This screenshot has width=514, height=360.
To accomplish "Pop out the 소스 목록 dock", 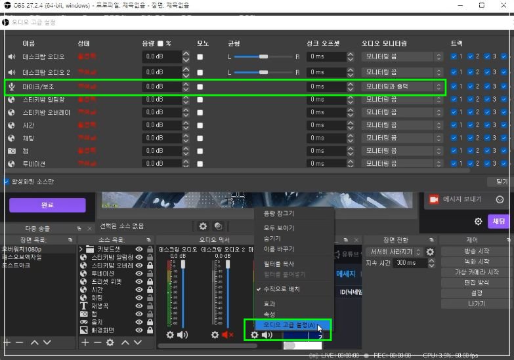I will 148,240.
